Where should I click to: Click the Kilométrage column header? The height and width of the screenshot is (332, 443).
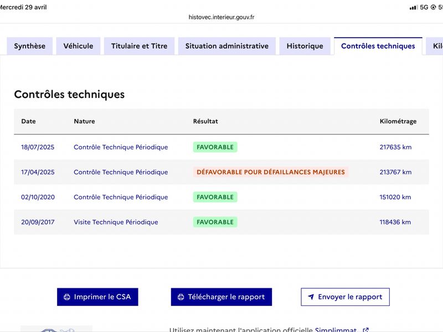tap(398, 121)
